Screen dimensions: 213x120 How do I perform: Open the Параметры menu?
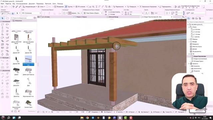pos(40,4)
